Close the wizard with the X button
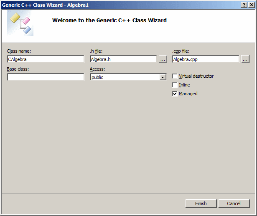Screen dimensions: 257x216 coord(251,5)
